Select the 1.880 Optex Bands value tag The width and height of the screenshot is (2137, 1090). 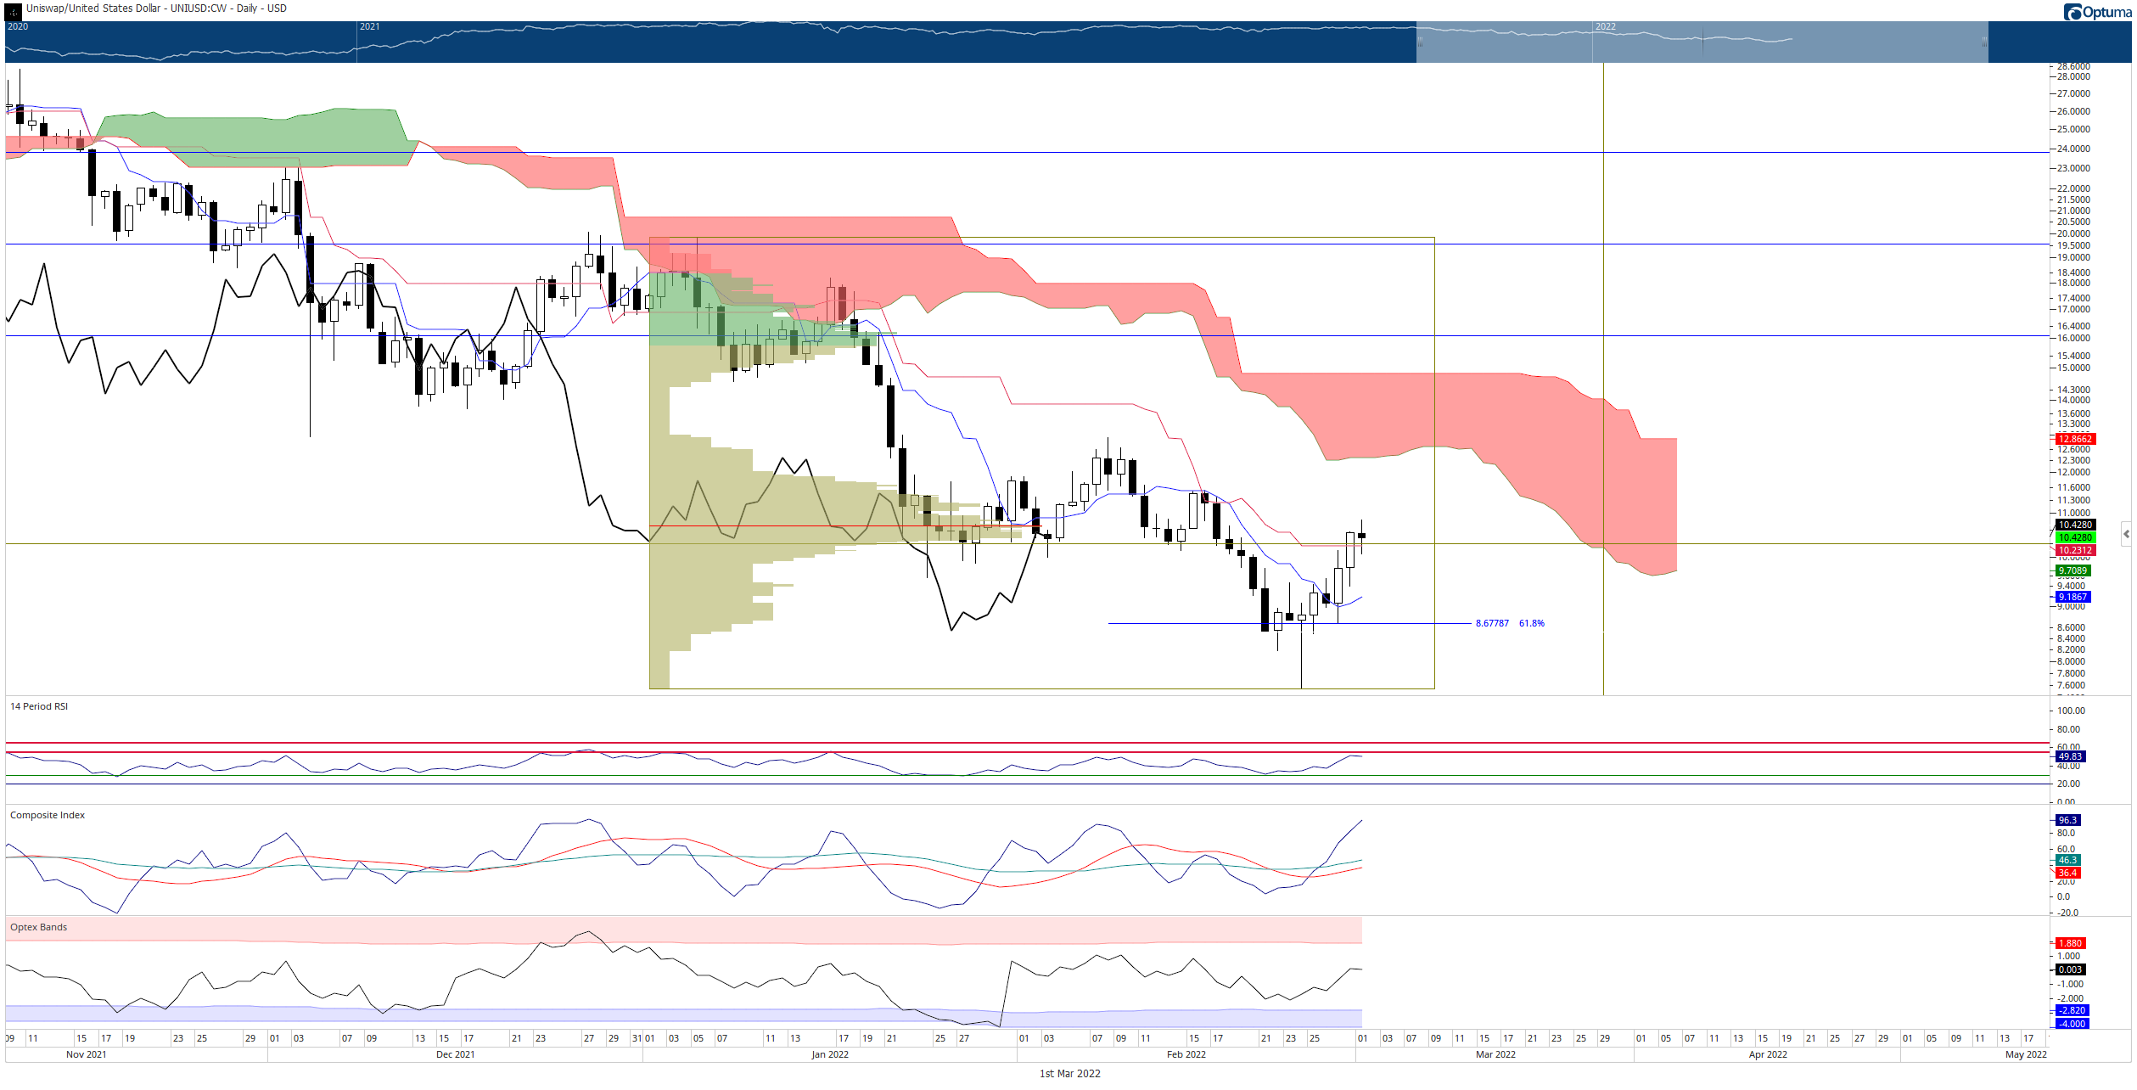(2071, 943)
